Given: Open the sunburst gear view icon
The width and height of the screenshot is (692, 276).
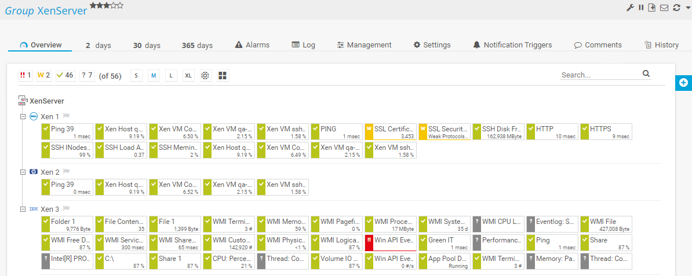Looking at the screenshot, I should [205, 76].
